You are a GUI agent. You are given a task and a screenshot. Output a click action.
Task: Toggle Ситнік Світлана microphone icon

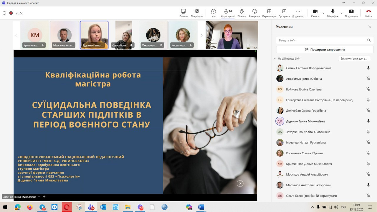(x=368, y=68)
